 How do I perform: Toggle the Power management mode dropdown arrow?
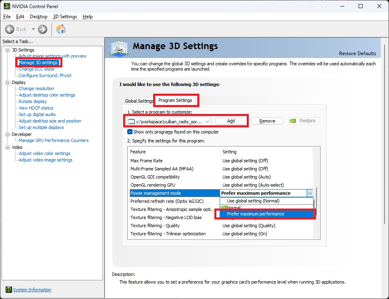pyautogui.click(x=310, y=193)
